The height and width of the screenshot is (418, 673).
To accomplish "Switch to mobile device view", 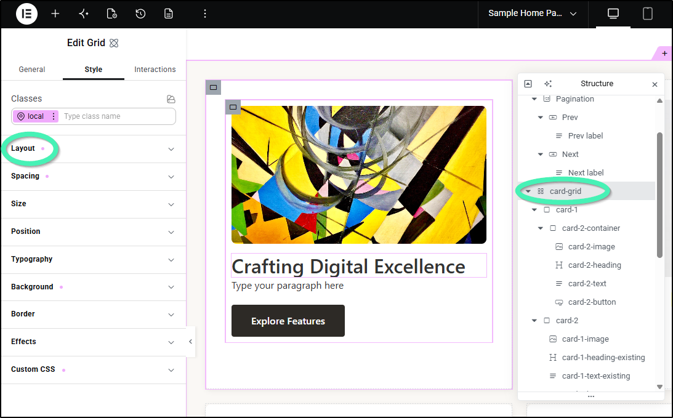I will click(x=647, y=14).
